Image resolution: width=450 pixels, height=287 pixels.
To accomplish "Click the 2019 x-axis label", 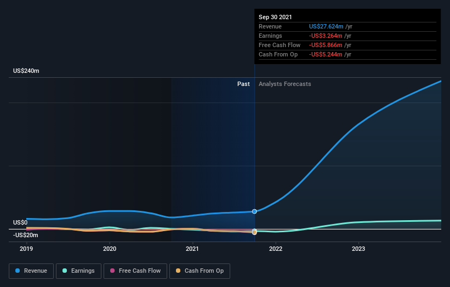I will (x=26, y=249).
